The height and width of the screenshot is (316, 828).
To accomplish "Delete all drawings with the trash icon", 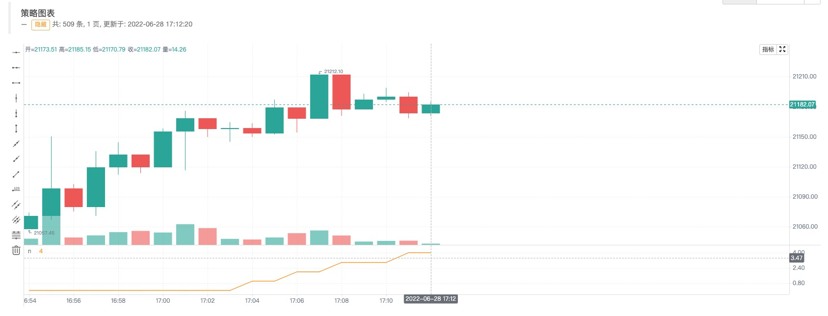I will click(16, 251).
